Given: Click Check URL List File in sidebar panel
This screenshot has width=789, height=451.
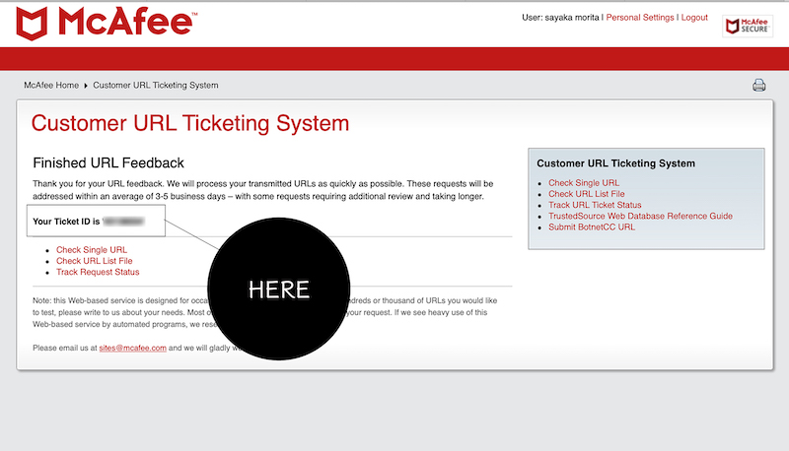Looking at the screenshot, I should coord(586,194).
